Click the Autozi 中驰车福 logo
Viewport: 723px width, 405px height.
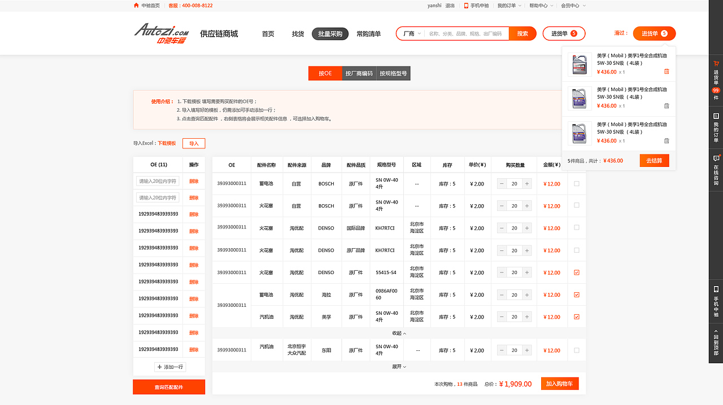click(x=162, y=33)
